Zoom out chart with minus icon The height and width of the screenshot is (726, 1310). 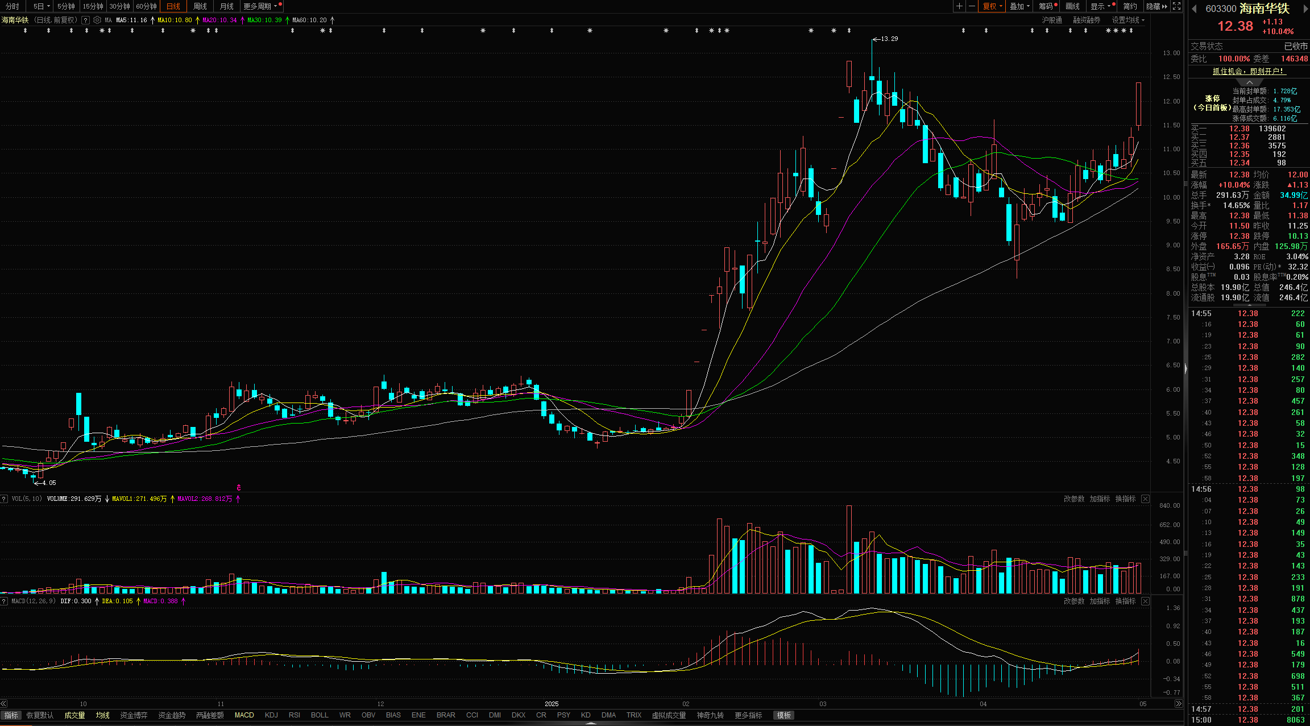[x=972, y=6]
